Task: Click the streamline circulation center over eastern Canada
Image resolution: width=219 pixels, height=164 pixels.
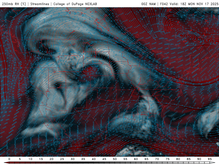Action: click(x=181, y=36)
